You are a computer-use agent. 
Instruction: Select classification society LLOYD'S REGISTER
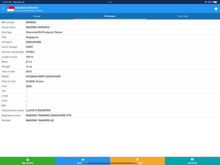click(x=38, y=110)
